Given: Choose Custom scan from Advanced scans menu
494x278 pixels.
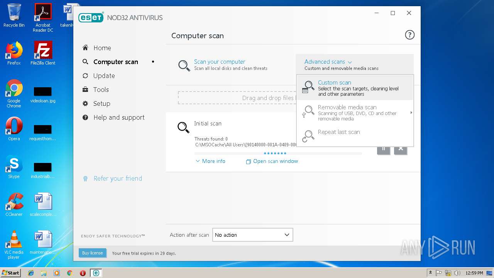Looking at the screenshot, I should (x=355, y=88).
